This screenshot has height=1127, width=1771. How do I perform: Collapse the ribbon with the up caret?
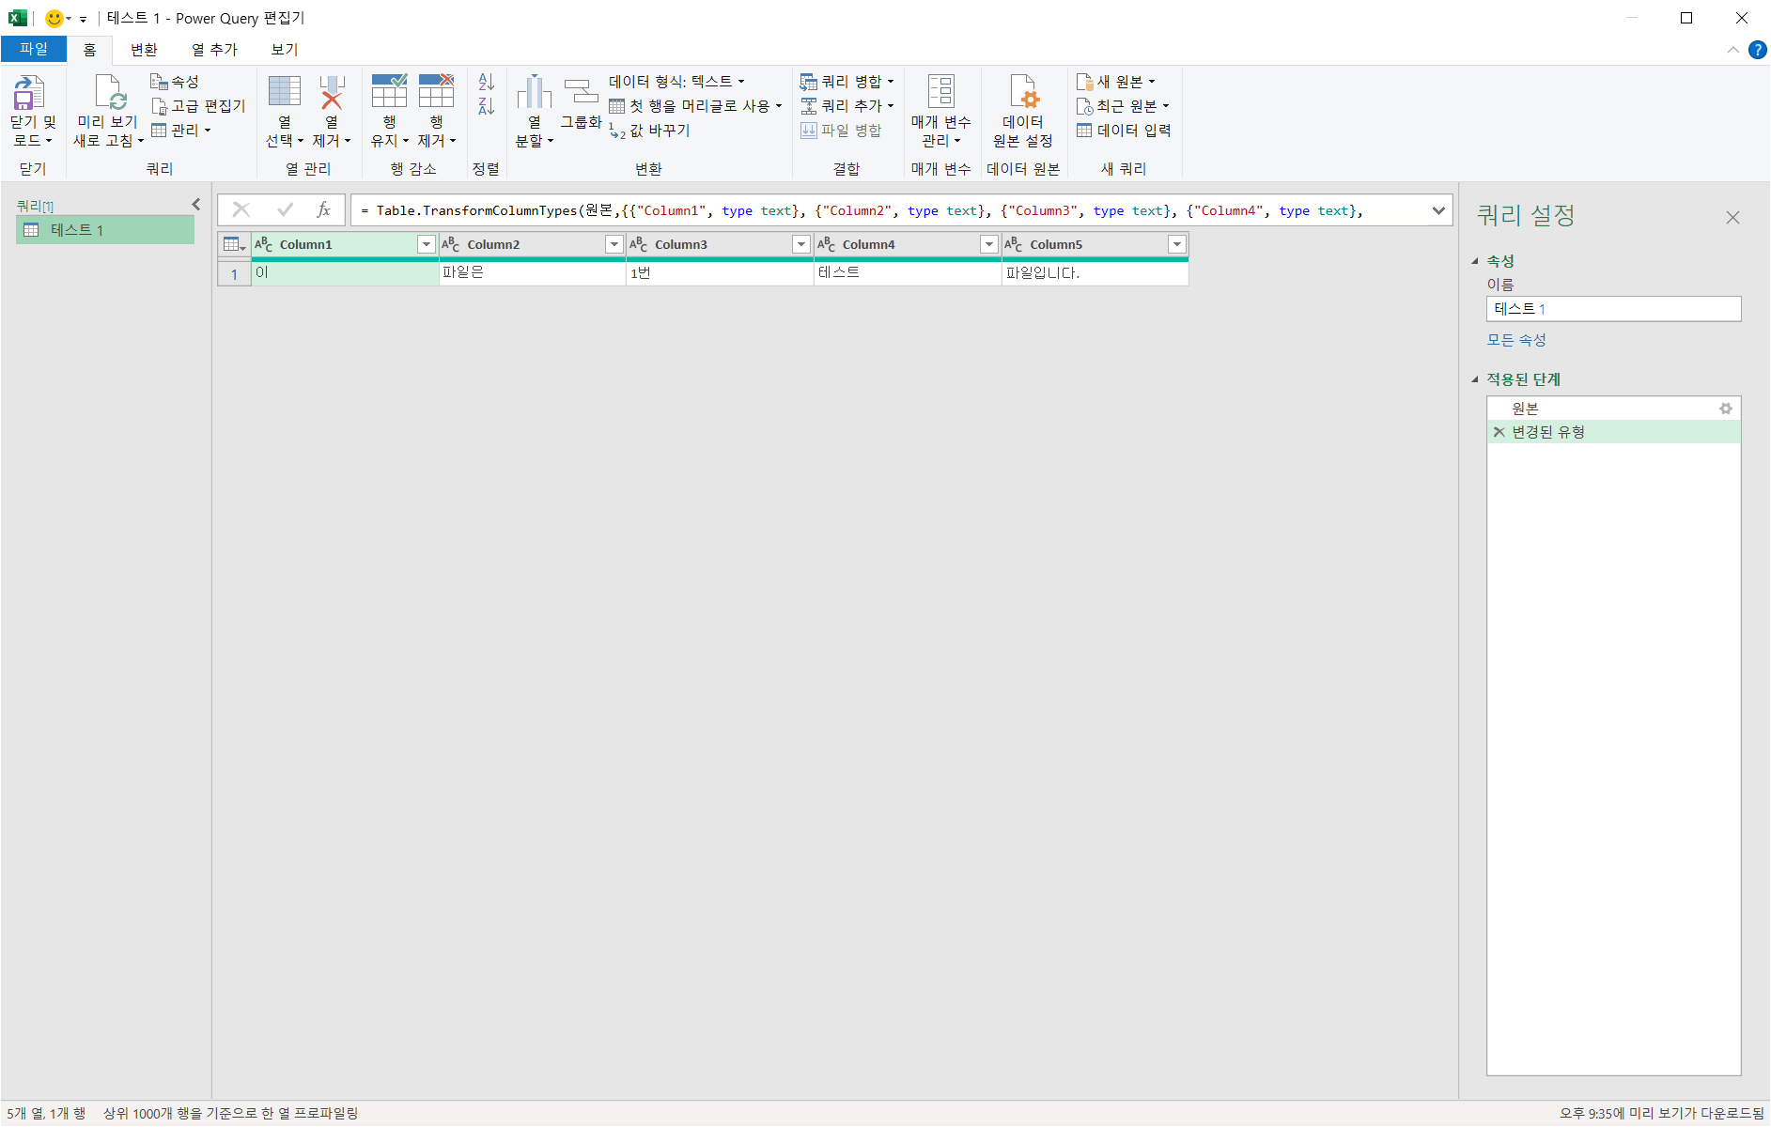click(x=1732, y=50)
